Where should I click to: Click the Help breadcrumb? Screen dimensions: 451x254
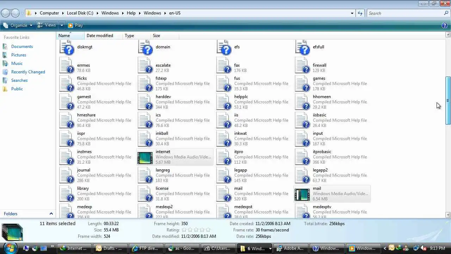[131, 13]
